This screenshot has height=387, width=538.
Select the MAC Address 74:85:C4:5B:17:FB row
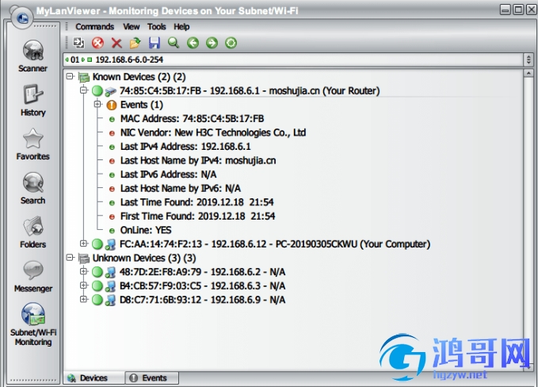tap(192, 119)
